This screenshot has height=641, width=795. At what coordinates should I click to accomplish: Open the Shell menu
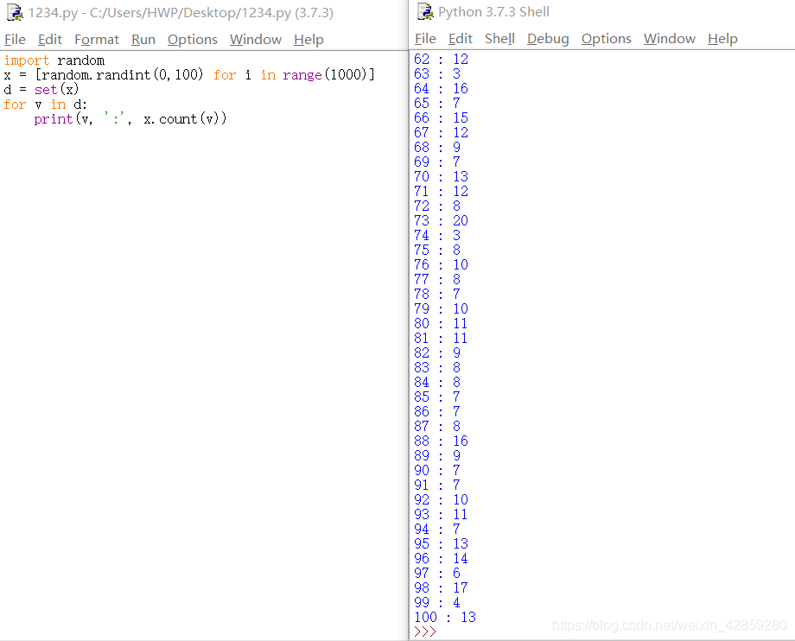tap(499, 39)
